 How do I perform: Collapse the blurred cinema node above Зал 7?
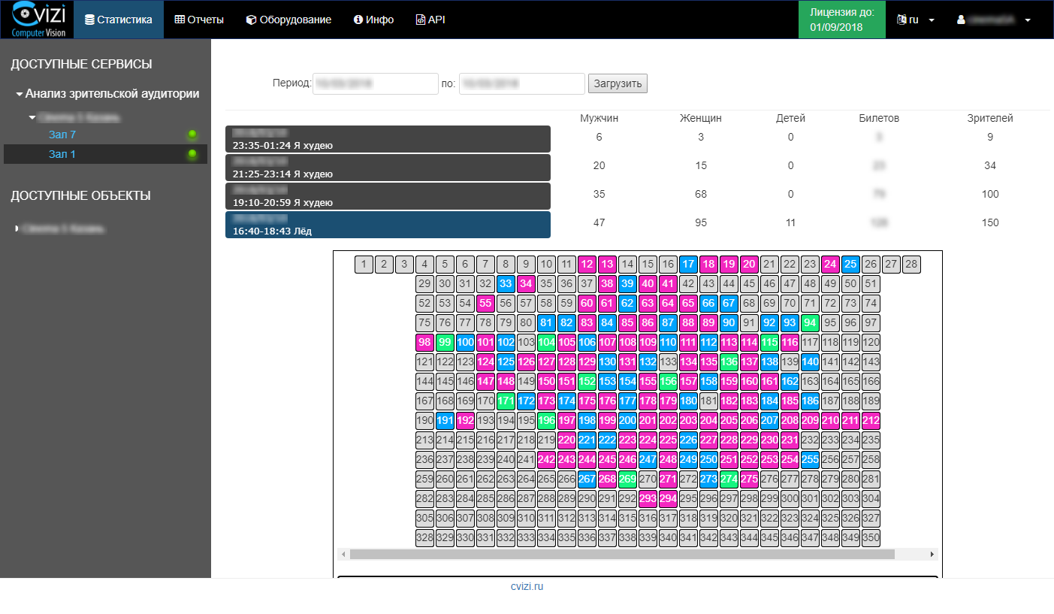click(32, 117)
